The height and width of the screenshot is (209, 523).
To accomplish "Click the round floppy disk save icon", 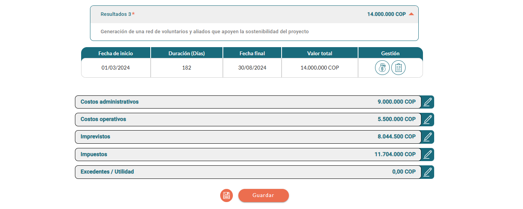I will [x=226, y=195].
